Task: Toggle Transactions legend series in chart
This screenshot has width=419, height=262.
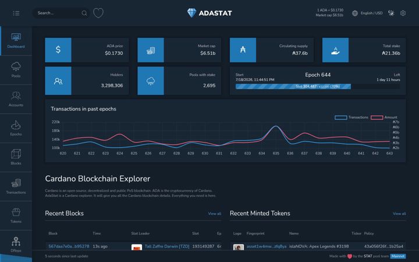Action: 351,118
